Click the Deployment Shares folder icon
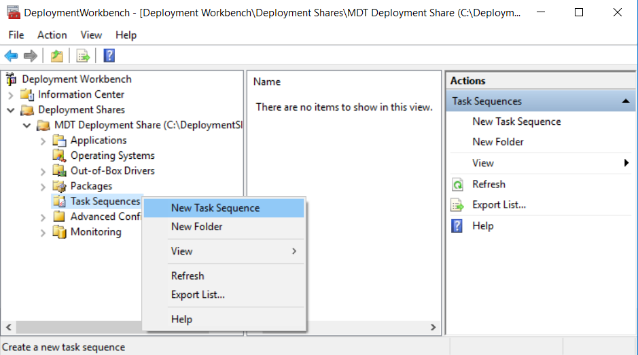Image resolution: width=638 pixels, height=355 pixels. tap(27, 110)
